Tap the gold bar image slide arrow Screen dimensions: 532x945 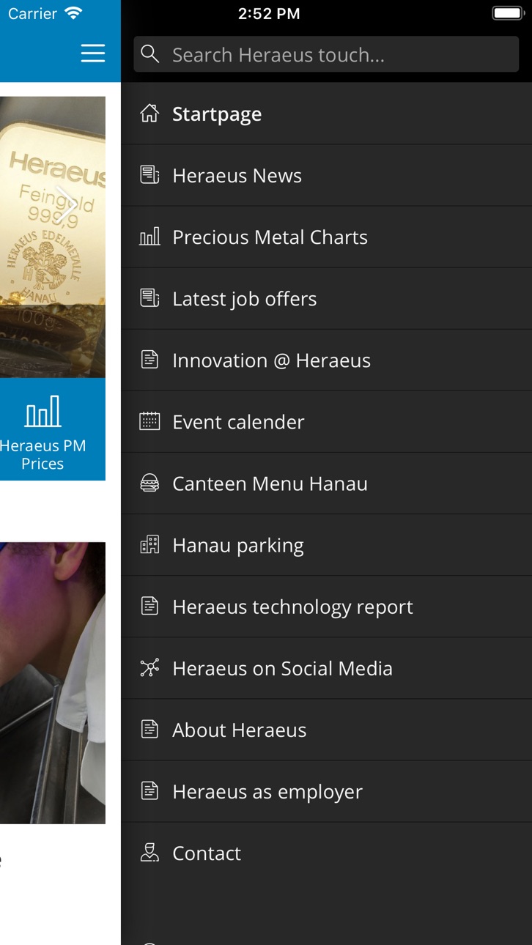67,207
